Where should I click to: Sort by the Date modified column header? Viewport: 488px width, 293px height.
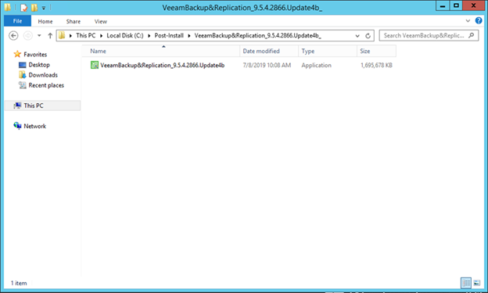[x=269, y=51]
